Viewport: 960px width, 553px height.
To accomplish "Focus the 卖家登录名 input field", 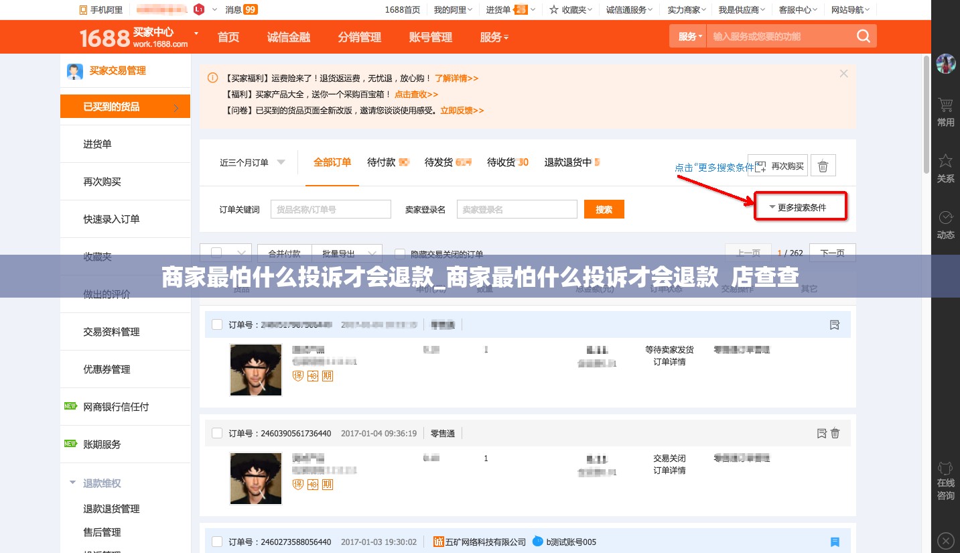I will coord(517,209).
